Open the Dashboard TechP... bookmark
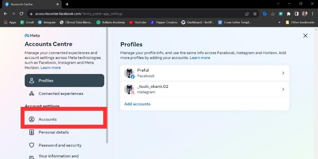The image size is (318, 159). pos(198,22)
